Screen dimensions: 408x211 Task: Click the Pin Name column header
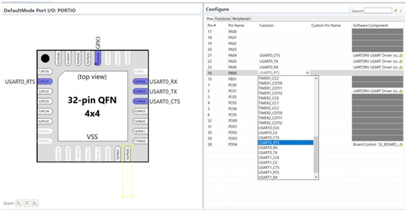pyautogui.click(x=236, y=25)
